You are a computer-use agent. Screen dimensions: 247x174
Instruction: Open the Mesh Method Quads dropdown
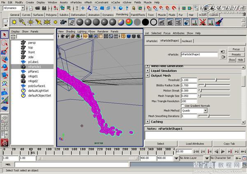tap(205, 110)
